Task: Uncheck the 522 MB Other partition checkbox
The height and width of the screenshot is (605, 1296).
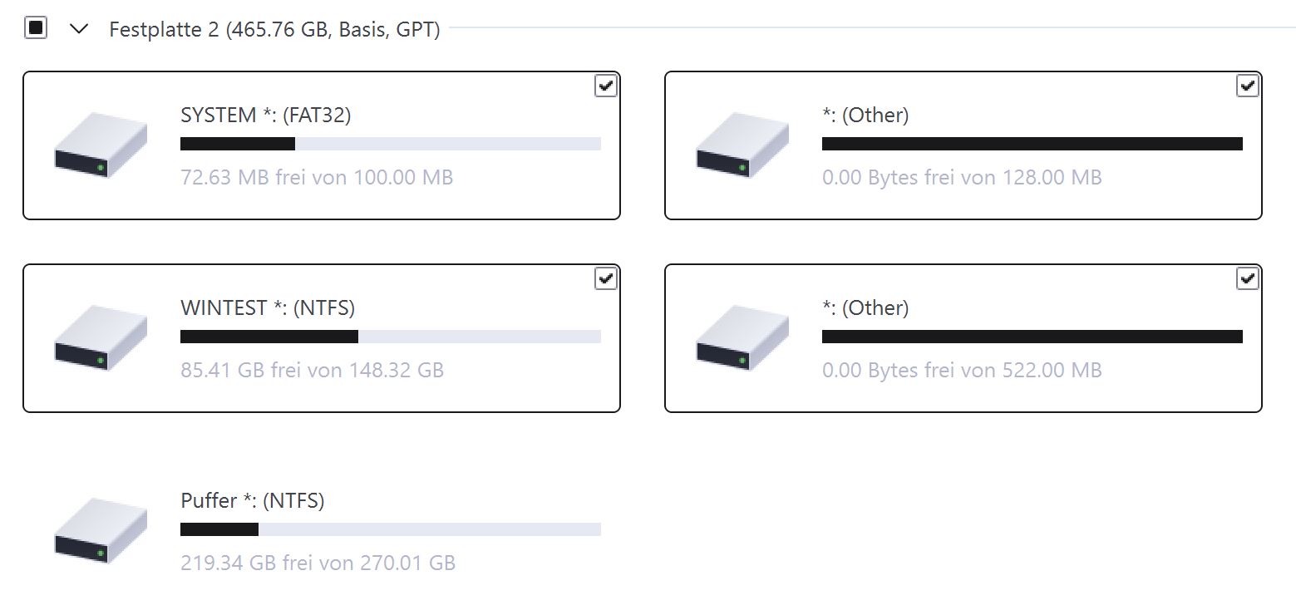Action: (1248, 278)
